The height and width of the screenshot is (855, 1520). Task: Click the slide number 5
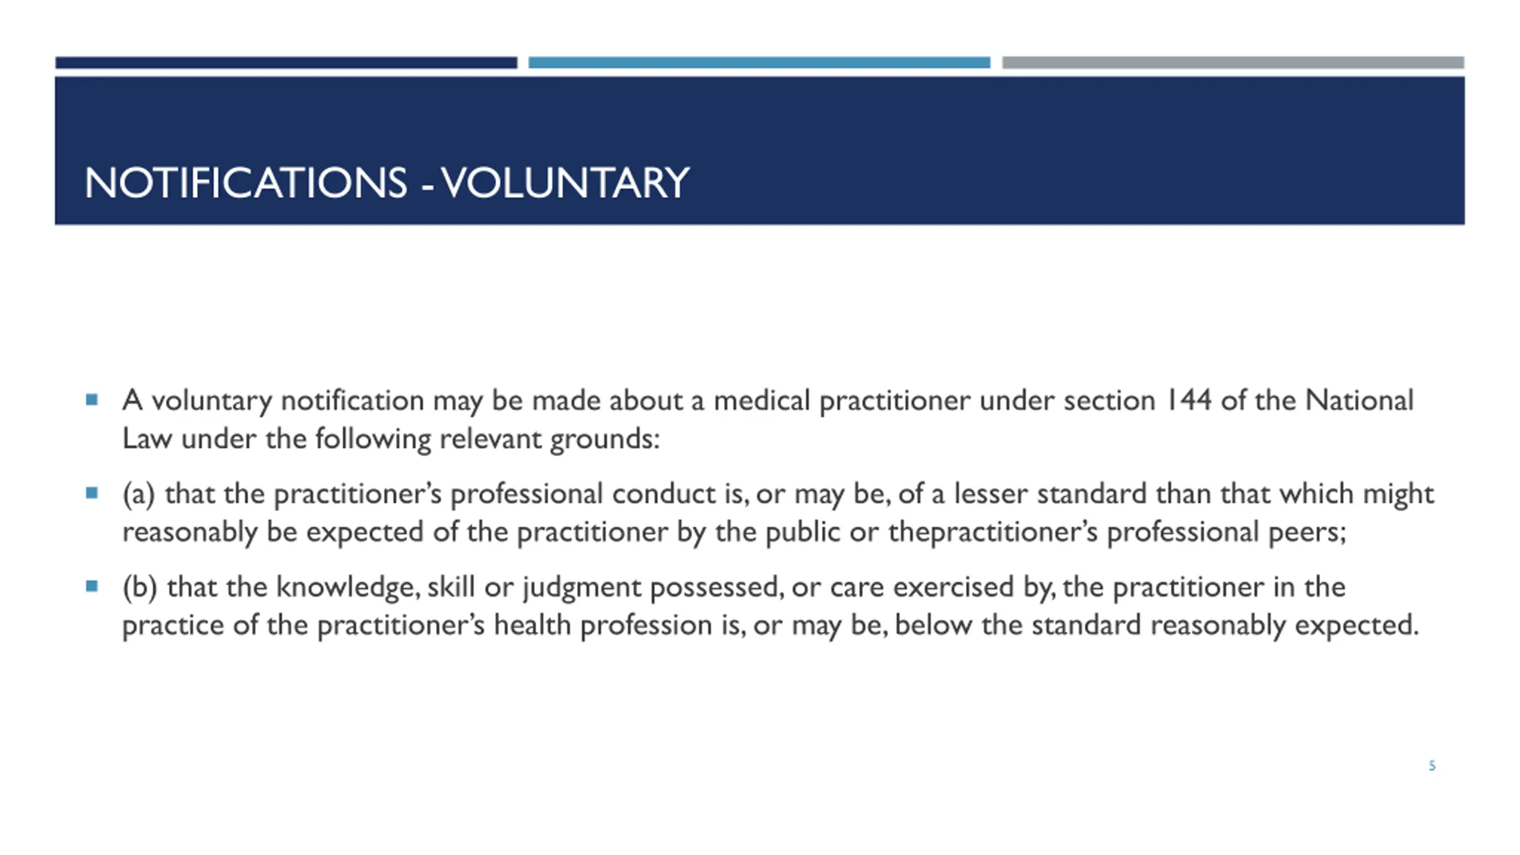click(x=1432, y=766)
